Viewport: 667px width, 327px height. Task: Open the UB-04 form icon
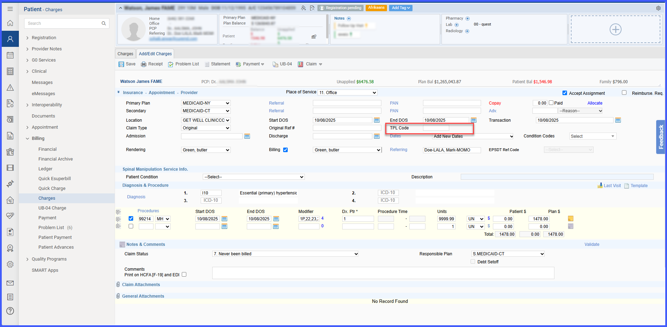point(275,64)
